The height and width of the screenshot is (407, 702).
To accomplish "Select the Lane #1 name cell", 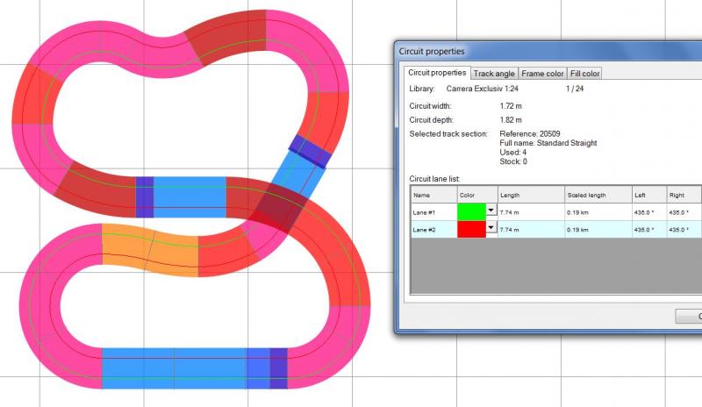I will [x=433, y=212].
